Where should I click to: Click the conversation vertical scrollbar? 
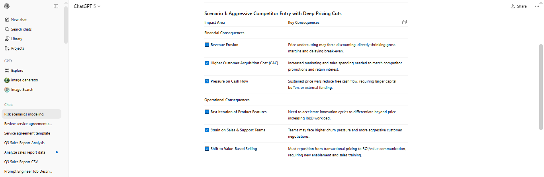click(540, 87)
